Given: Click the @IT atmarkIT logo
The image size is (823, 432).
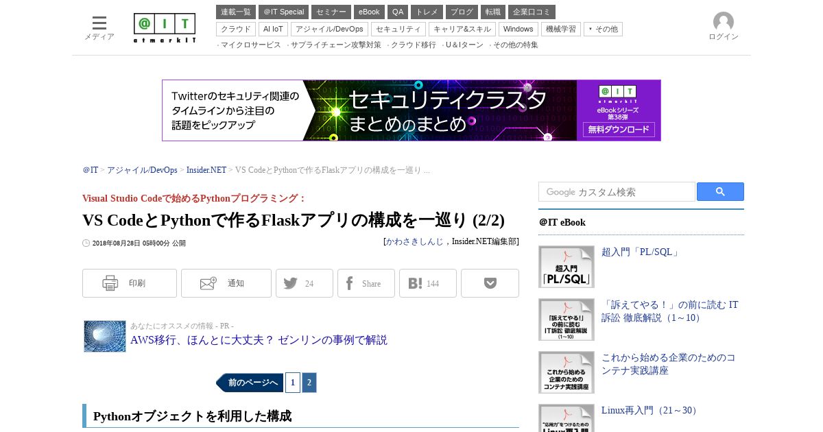Looking at the screenshot, I should [165, 28].
